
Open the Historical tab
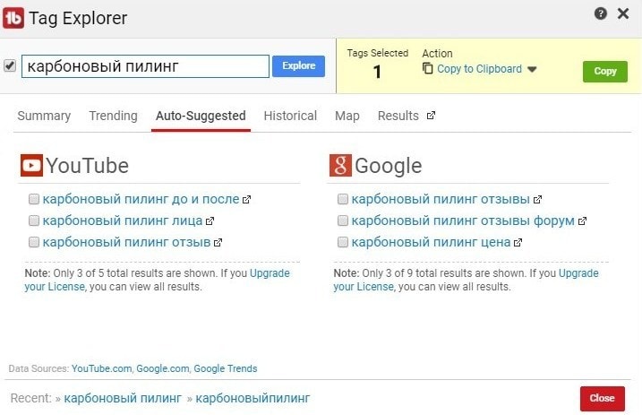tap(290, 116)
